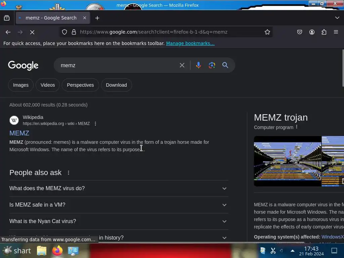Expand the question ending 'in history?'

119,238
